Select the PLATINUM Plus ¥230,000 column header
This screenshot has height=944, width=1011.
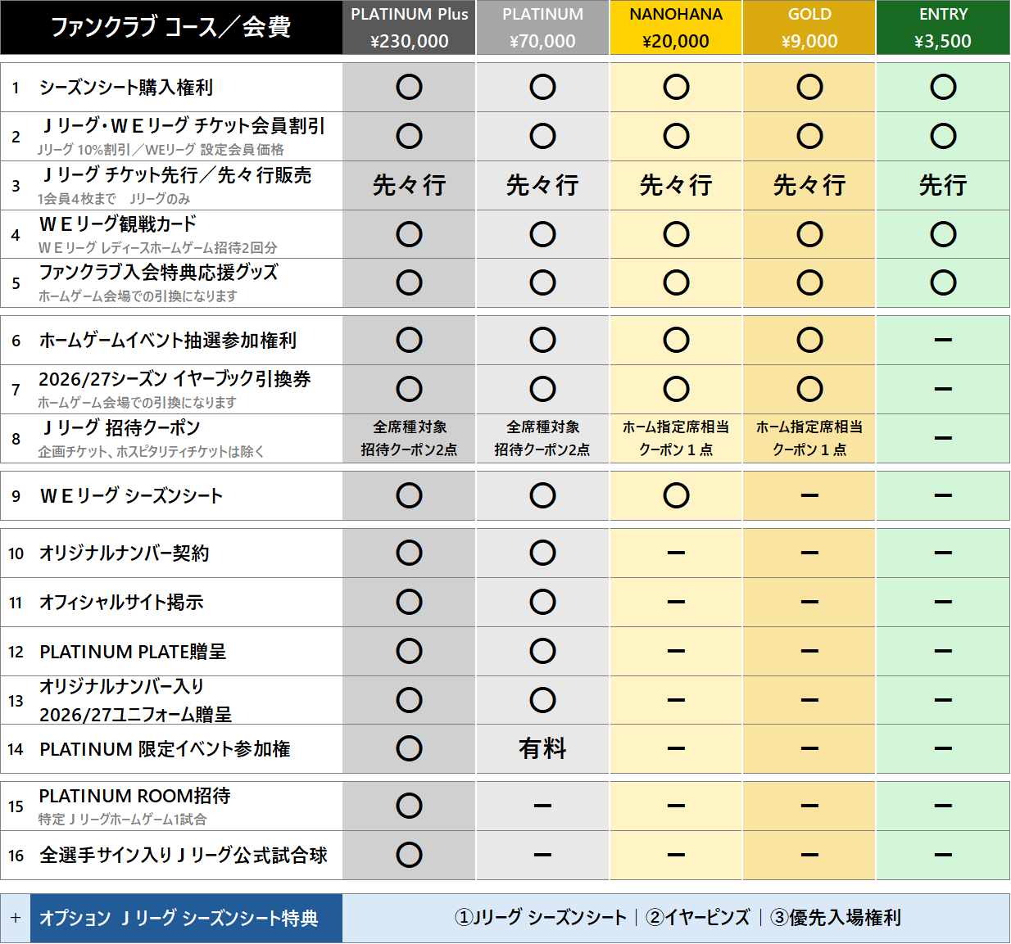coord(409,28)
